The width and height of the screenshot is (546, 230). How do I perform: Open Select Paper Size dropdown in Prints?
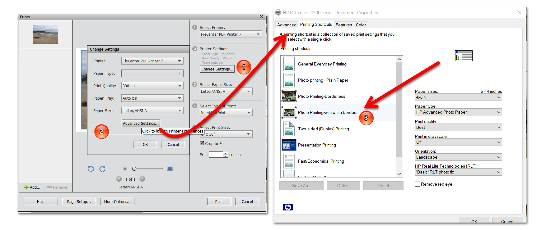(x=226, y=91)
